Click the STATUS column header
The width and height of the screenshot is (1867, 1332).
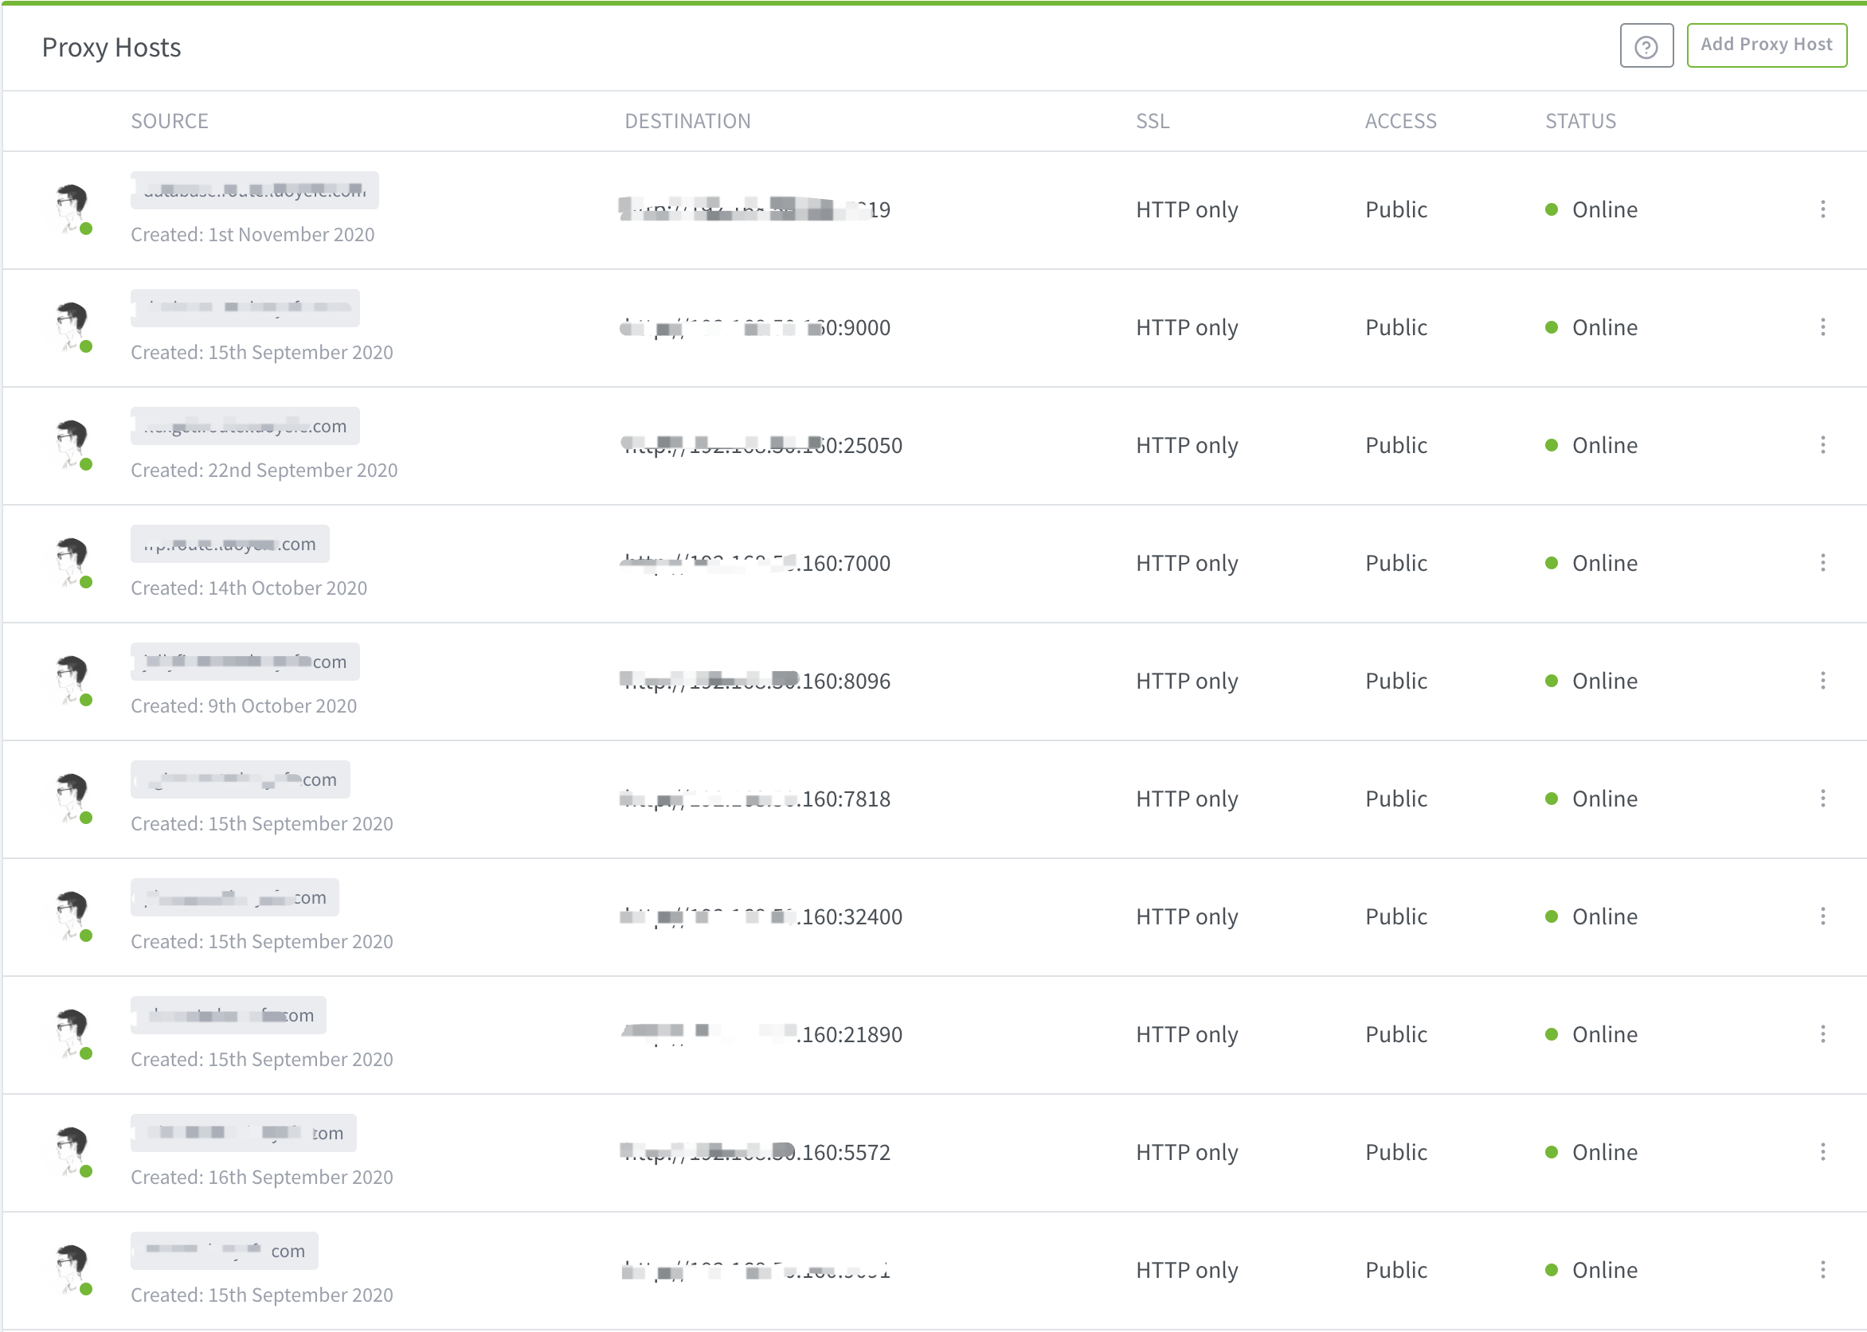[1580, 121]
